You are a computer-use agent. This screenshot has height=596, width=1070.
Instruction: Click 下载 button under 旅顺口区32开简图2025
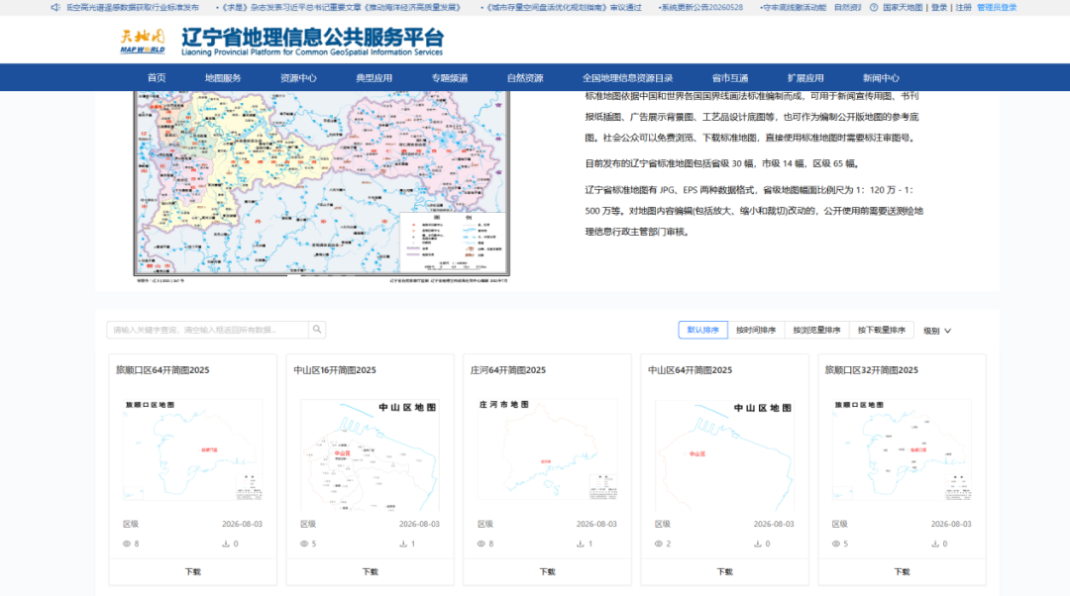pyautogui.click(x=903, y=572)
